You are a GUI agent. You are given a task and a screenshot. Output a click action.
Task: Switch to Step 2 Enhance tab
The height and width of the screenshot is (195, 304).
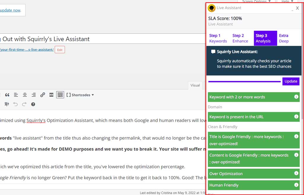(x=240, y=38)
